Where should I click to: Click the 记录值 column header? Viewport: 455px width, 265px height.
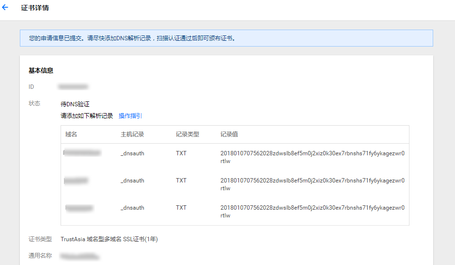[229, 134]
